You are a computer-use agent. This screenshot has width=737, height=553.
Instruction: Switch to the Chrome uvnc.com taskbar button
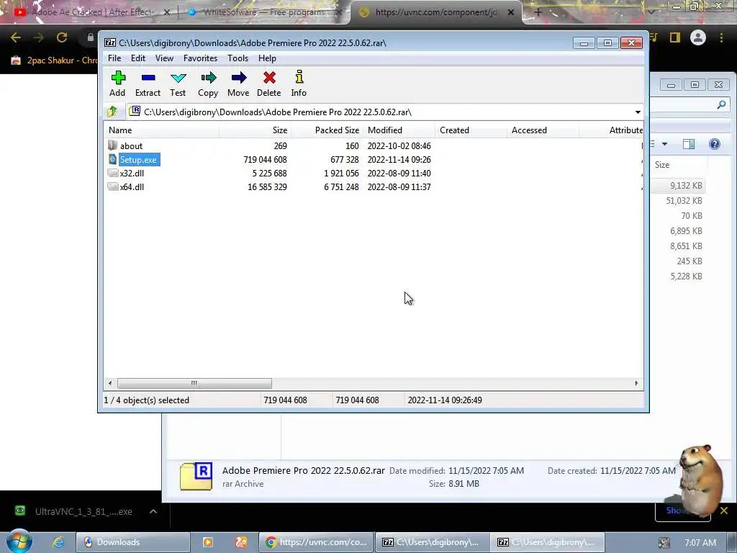point(316,542)
